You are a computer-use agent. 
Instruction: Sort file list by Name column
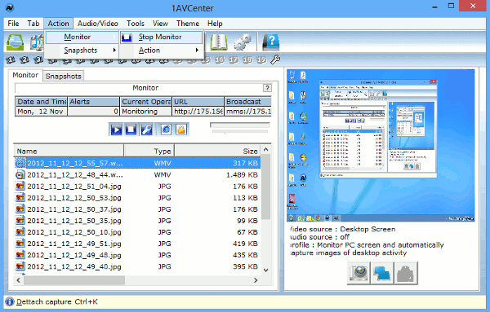click(x=69, y=151)
